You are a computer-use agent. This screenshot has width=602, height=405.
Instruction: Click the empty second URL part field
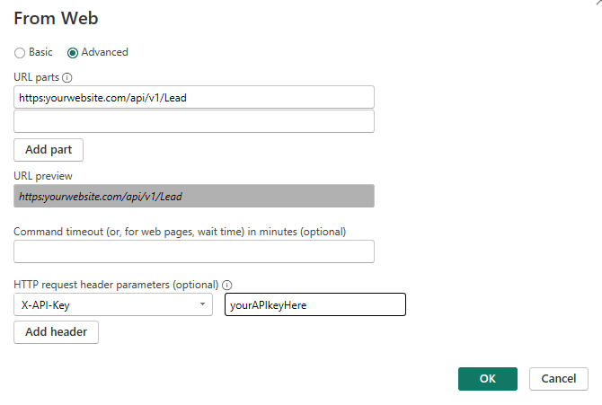[194, 121]
